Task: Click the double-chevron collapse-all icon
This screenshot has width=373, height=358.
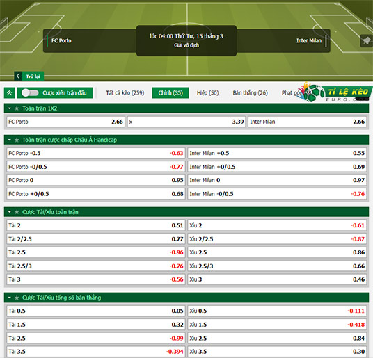Action: (10, 93)
